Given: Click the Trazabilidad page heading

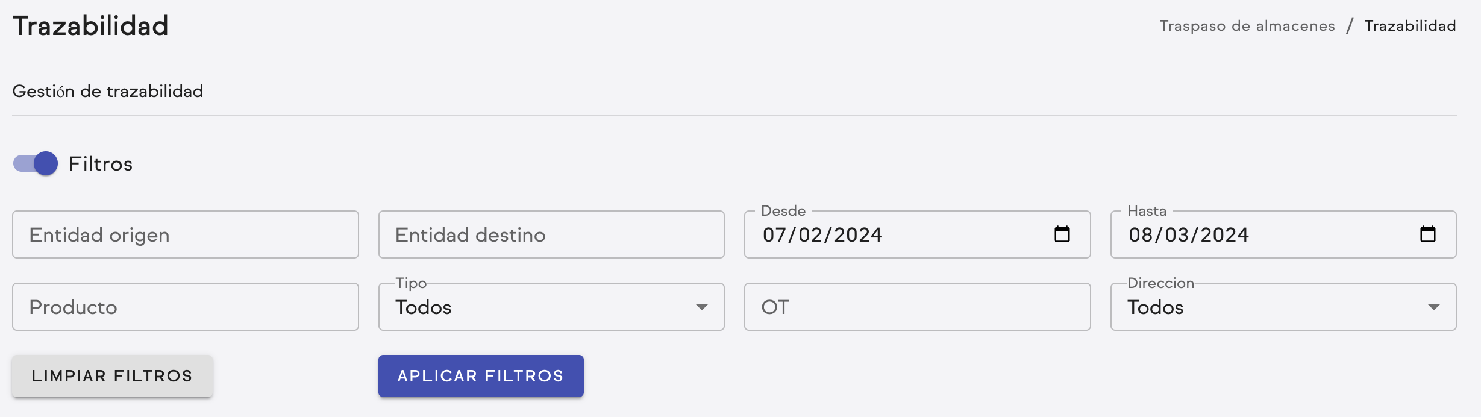Looking at the screenshot, I should (90, 25).
